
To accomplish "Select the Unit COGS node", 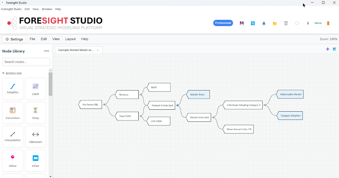I will [159, 121].
